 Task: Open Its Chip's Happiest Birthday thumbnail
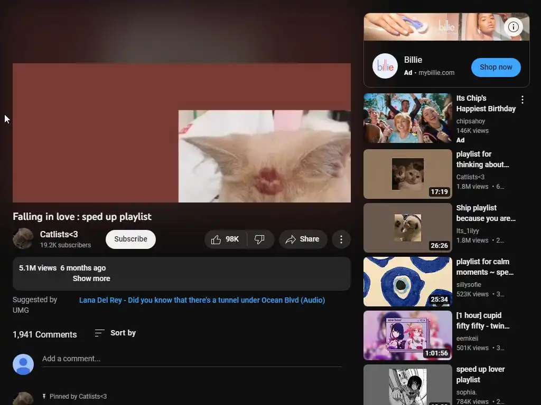pos(407,118)
